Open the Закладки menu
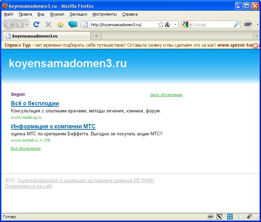Viewport: 261px width, 222px height. pos(78,14)
